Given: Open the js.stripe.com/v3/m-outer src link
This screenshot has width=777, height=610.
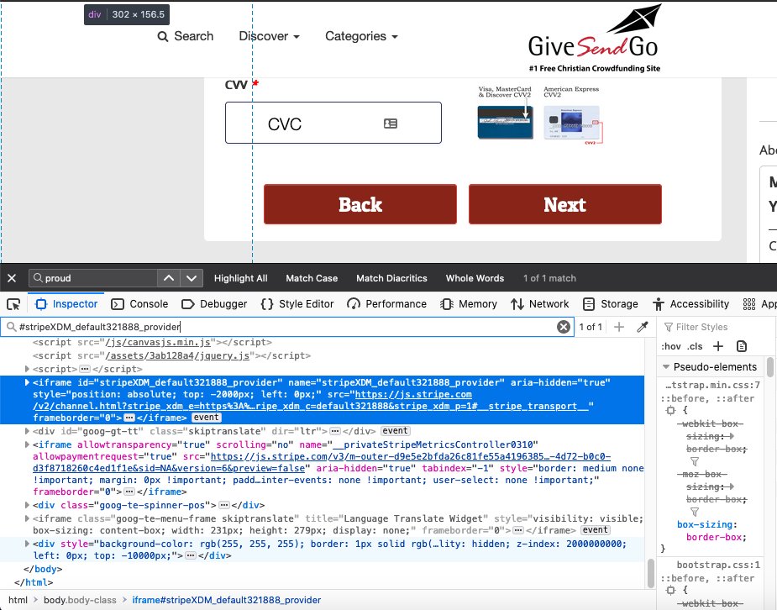Looking at the screenshot, I should [322, 462].
